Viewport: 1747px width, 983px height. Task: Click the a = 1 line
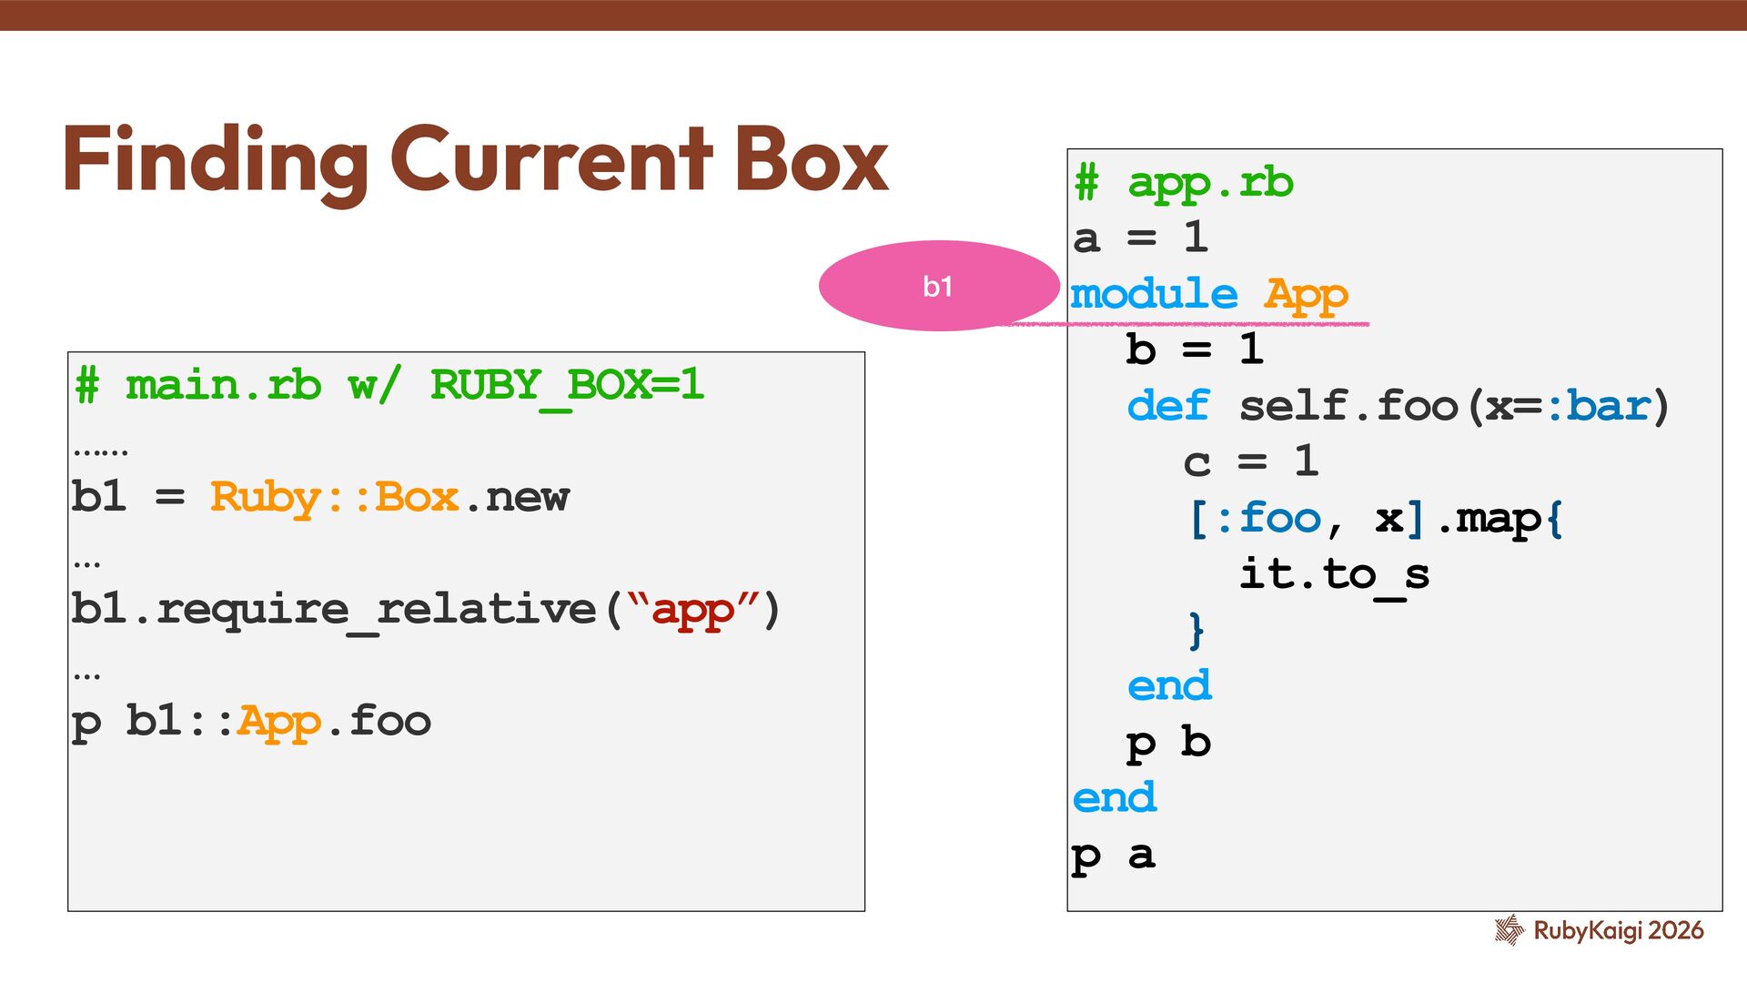point(1140,238)
